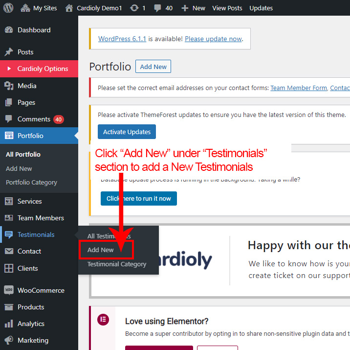The width and height of the screenshot is (350, 350).
Task: Open Portfolio Category submenu item
Action: (31, 182)
